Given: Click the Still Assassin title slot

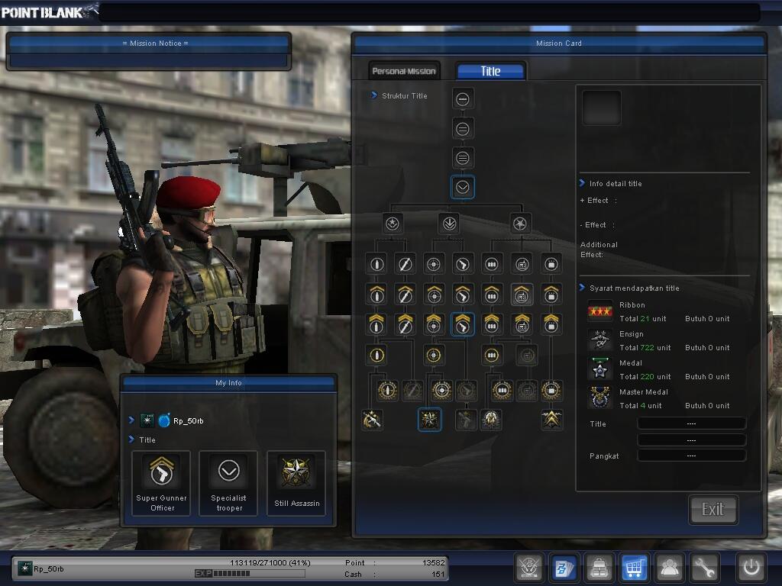Looking at the screenshot, I should (x=296, y=483).
